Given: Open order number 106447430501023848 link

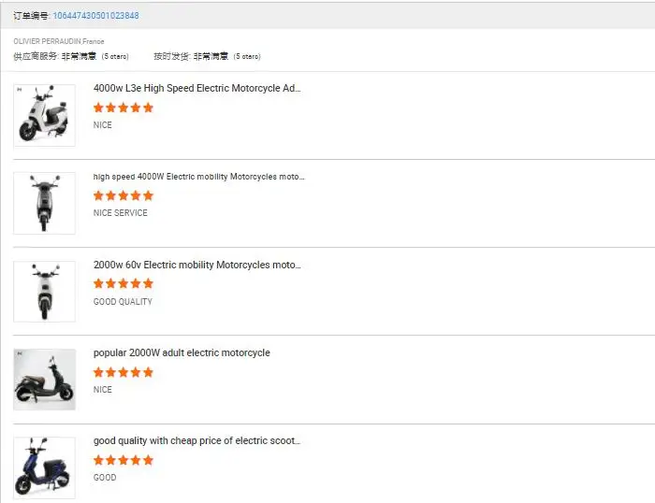Looking at the screenshot, I should (x=95, y=16).
